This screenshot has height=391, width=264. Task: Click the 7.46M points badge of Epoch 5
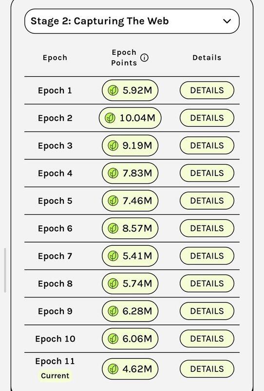point(130,201)
